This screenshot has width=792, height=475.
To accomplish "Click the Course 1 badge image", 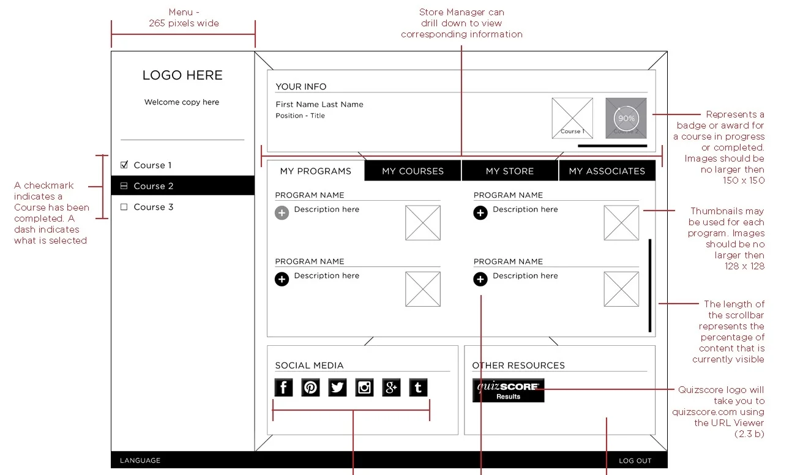I will tap(572, 118).
